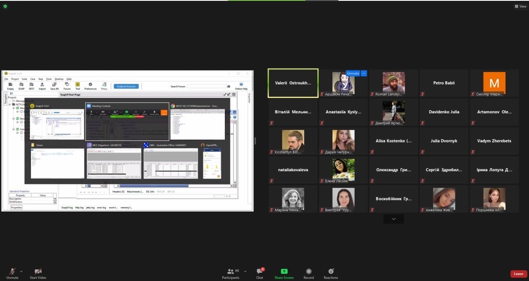Click the REST project icon in SoapUI
Viewport: 529px width, 281px height.
pyautogui.click(x=31, y=86)
